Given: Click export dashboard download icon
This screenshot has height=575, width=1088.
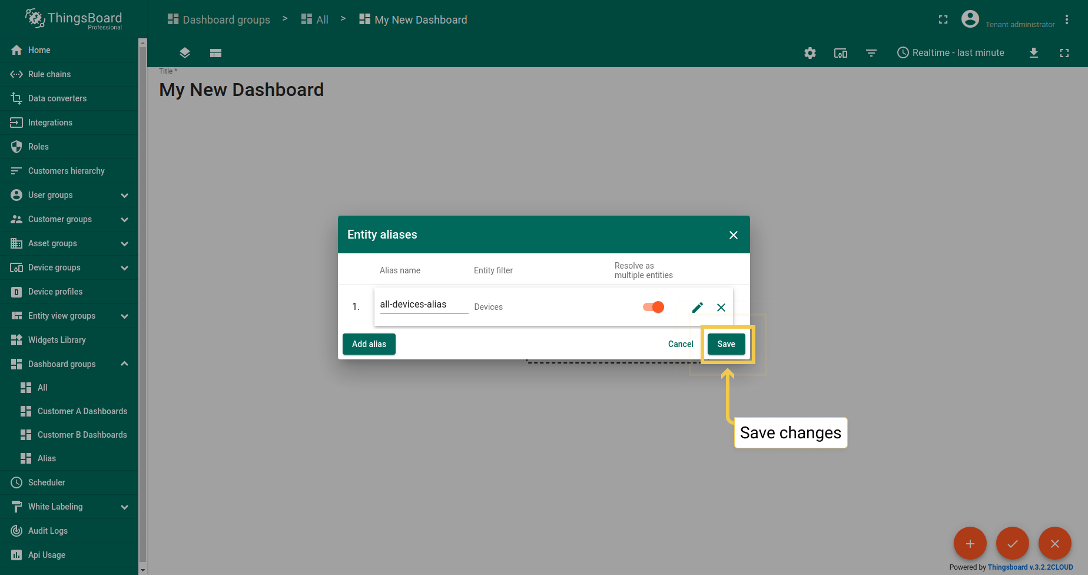Looking at the screenshot, I should click(x=1034, y=53).
